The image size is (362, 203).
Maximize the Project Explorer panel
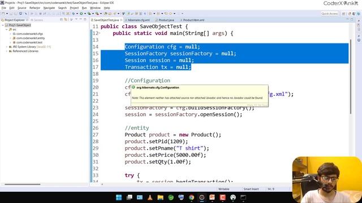click(x=85, y=20)
